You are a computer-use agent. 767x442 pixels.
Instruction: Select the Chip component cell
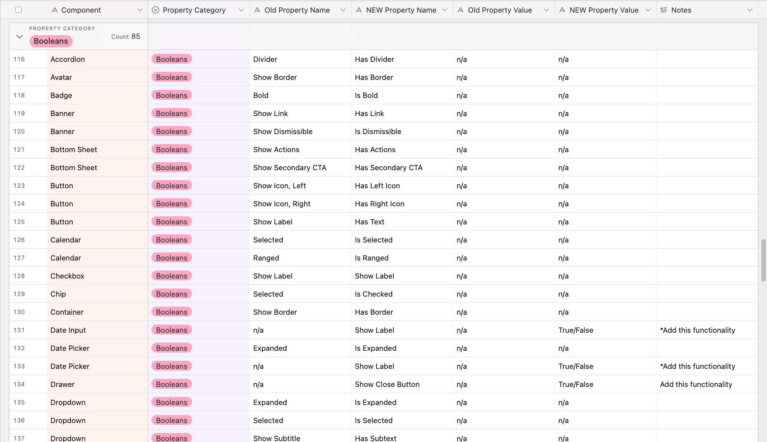[97, 294]
